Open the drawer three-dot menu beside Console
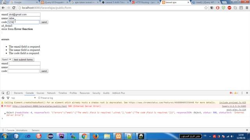 pyautogui.click(x=3, y=130)
